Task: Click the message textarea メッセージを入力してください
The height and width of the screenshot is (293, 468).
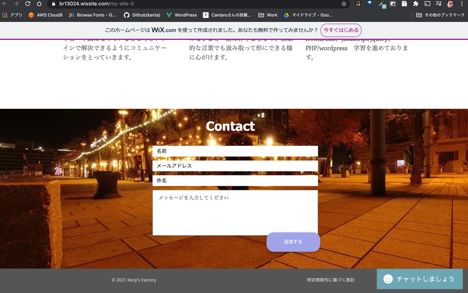Action: (x=235, y=213)
